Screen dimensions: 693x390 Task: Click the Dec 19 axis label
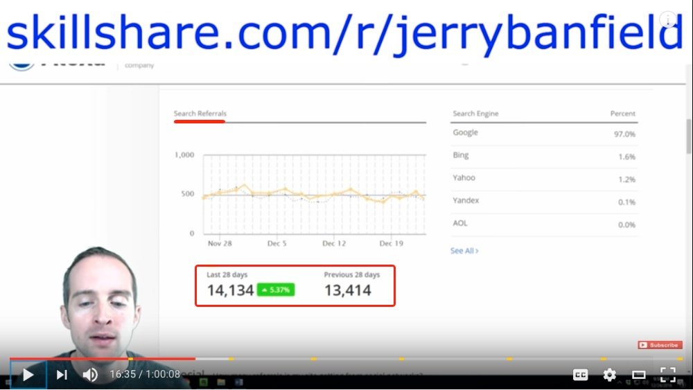[x=391, y=243]
